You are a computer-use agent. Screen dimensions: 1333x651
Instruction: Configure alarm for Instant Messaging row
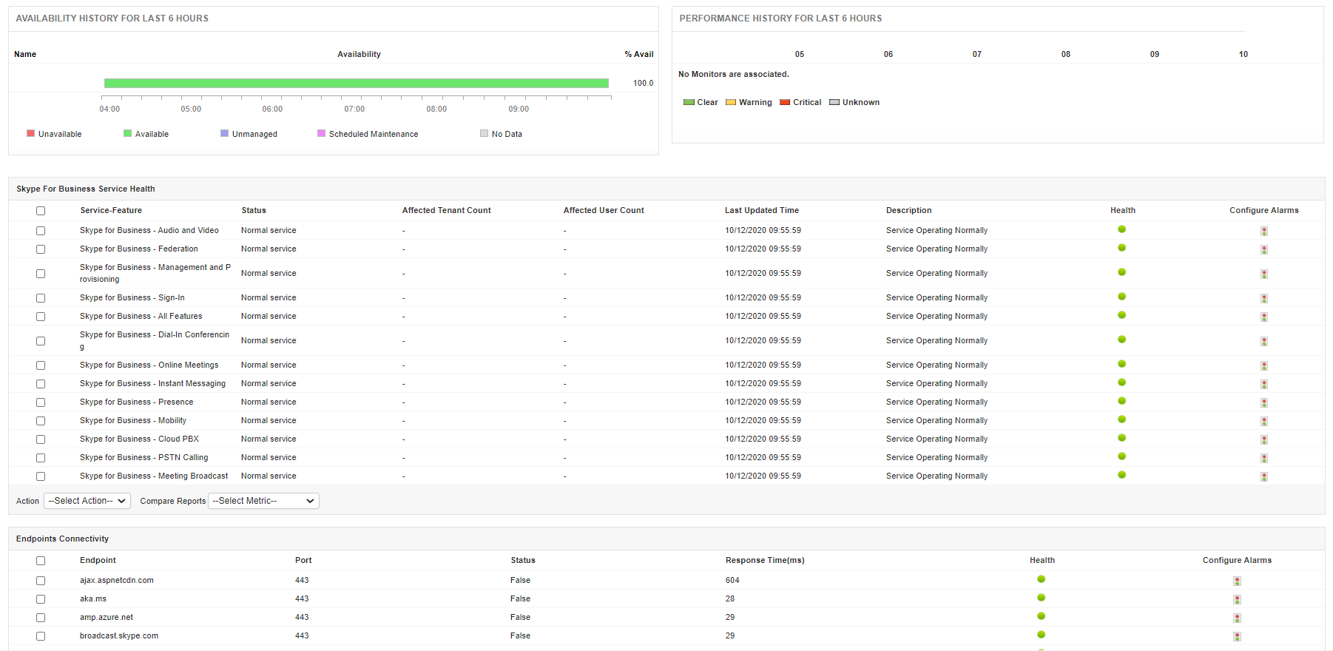pos(1263,384)
